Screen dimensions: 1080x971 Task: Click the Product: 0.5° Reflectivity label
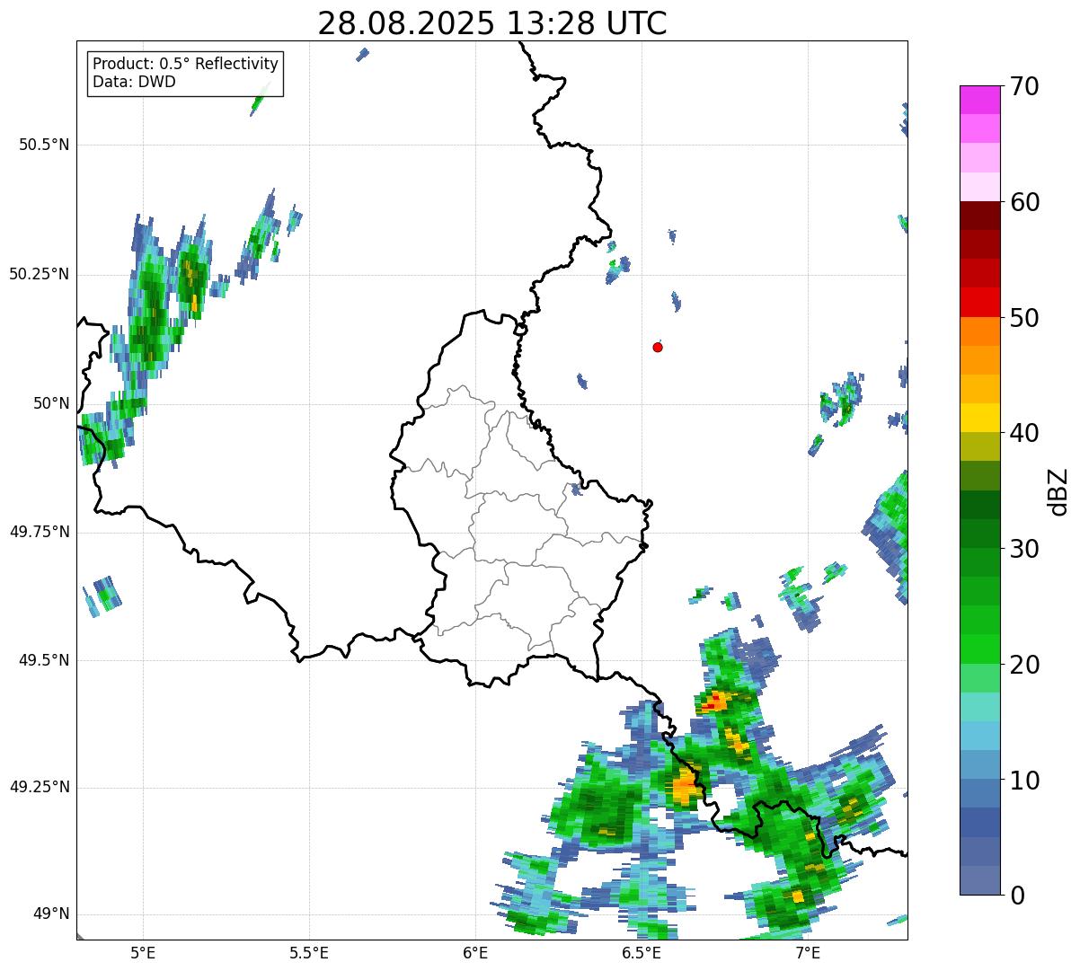[x=185, y=65]
